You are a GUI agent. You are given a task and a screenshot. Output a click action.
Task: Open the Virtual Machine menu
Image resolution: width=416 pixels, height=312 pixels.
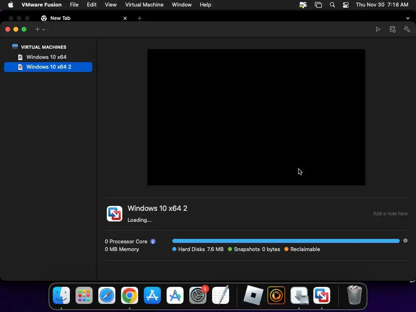pos(144,4)
